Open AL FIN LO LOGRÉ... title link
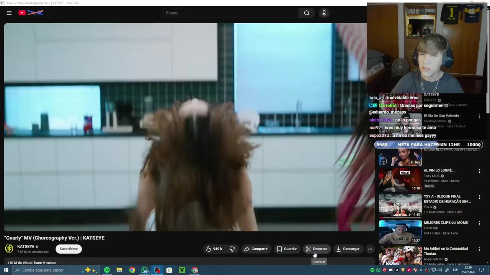Viewport: 490px width, 275px height. [x=439, y=170]
